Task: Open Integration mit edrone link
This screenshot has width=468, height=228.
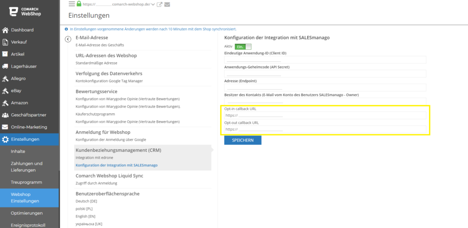Action: [94, 157]
